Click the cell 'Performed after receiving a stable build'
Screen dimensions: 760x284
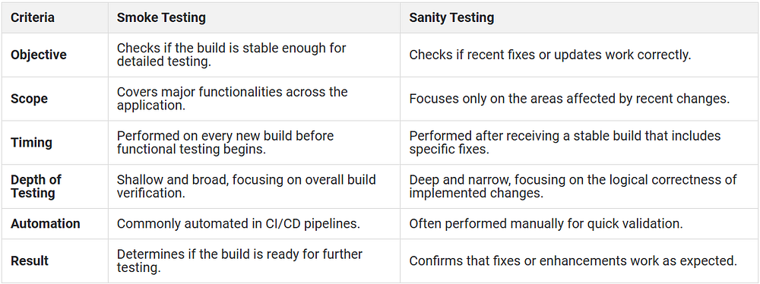pos(579,143)
